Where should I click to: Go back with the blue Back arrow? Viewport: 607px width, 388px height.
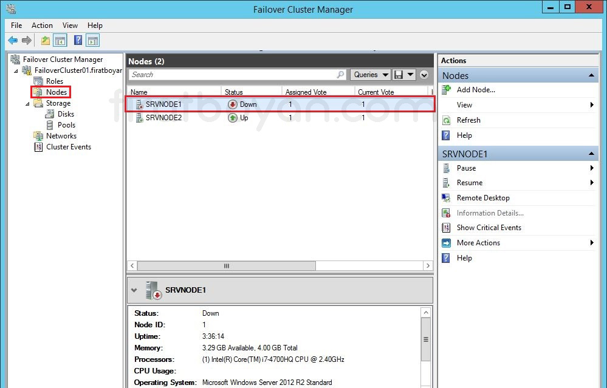tap(13, 40)
